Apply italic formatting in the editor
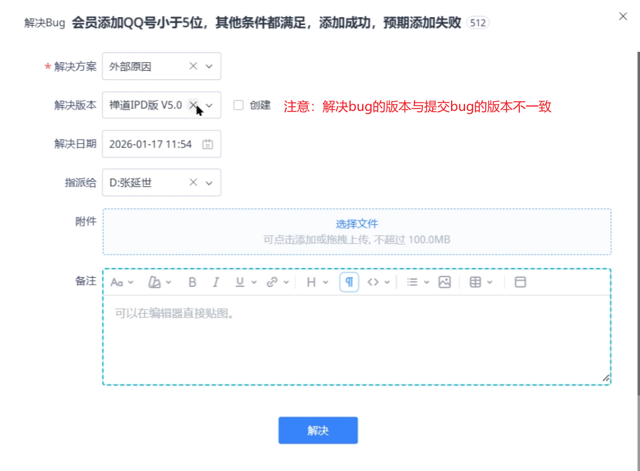The image size is (640, 471). coord(215,282)
